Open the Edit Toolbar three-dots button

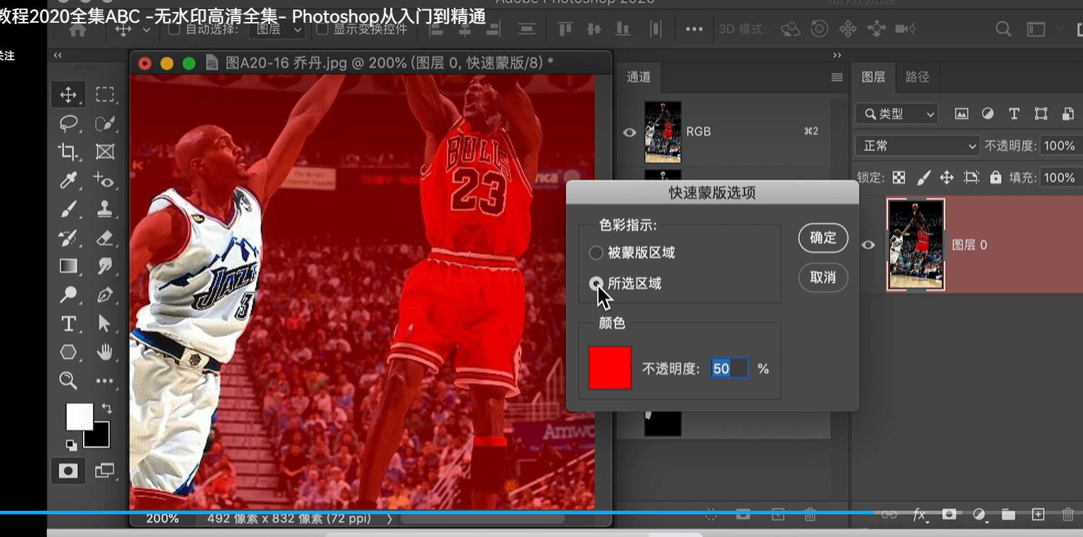click(105, 381)
